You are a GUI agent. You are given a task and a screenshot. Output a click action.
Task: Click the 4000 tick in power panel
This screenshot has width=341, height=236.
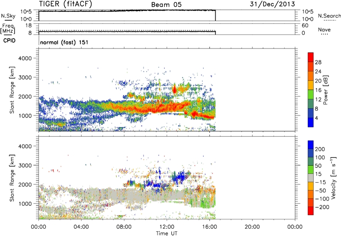coord(25,58)
